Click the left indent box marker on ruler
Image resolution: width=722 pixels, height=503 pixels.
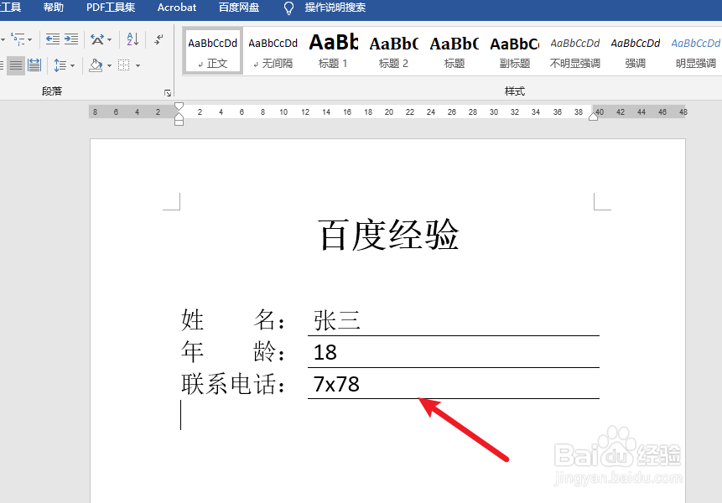(x=179, y=122)
